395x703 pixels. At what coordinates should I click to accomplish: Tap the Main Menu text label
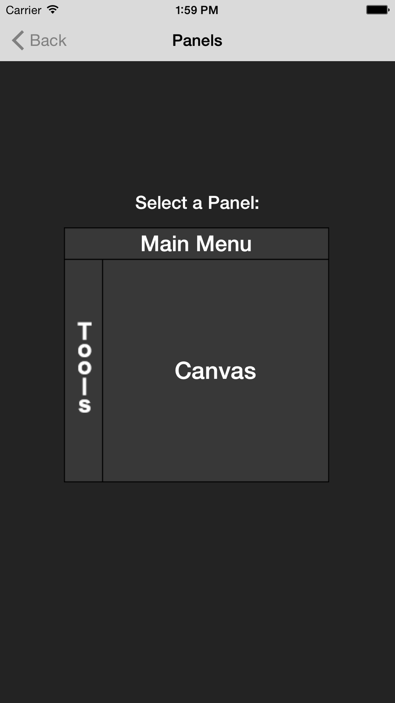click(x=196, y=244)
